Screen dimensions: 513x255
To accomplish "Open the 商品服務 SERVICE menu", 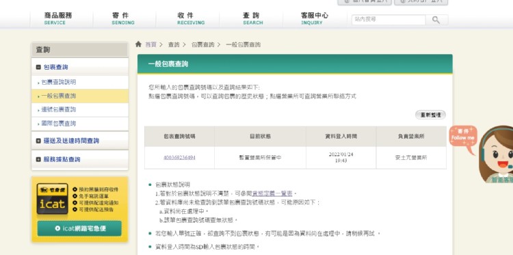I will (58, 18).
